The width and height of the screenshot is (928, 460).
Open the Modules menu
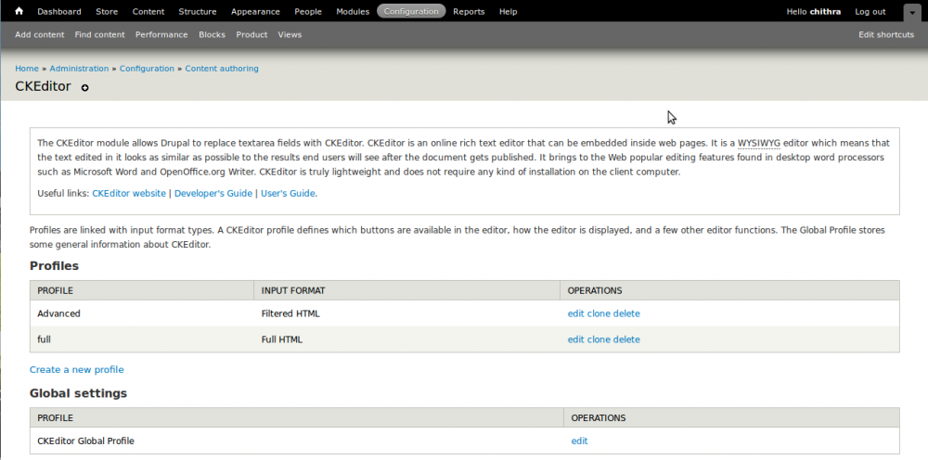pyautogui.click(x=353, y=12)
